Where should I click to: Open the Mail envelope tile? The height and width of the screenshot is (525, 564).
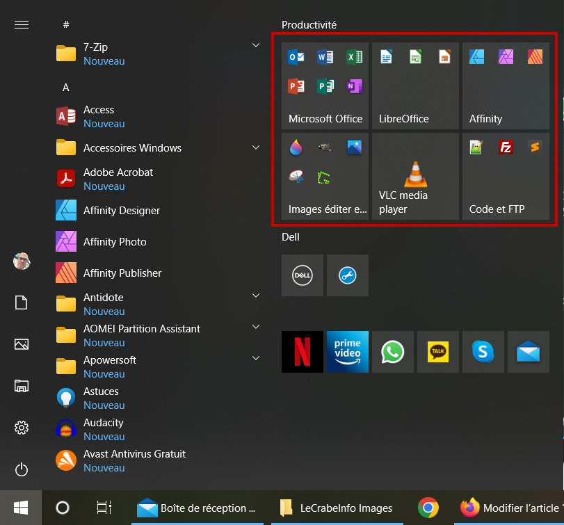pos(529,352)
